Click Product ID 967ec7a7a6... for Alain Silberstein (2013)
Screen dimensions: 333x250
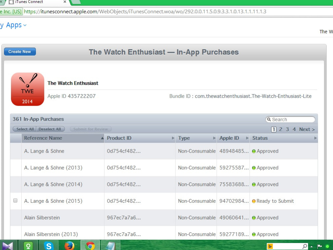point(124,234)
